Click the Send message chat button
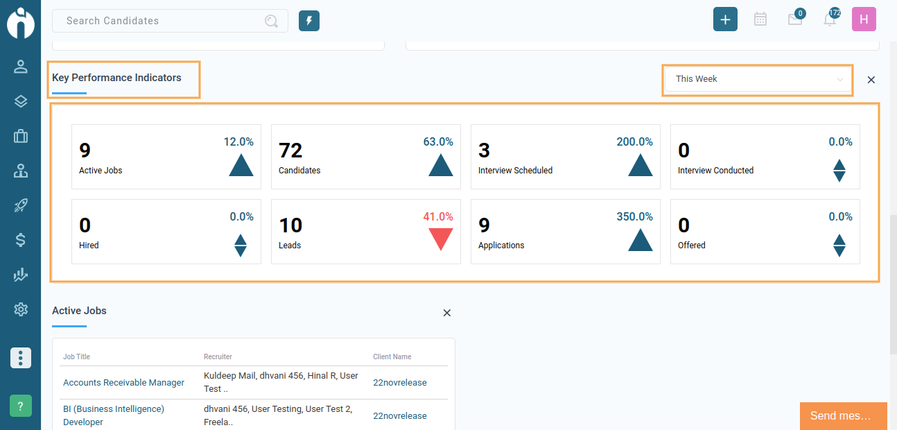 pyautogui.click(x=843, y=415)
